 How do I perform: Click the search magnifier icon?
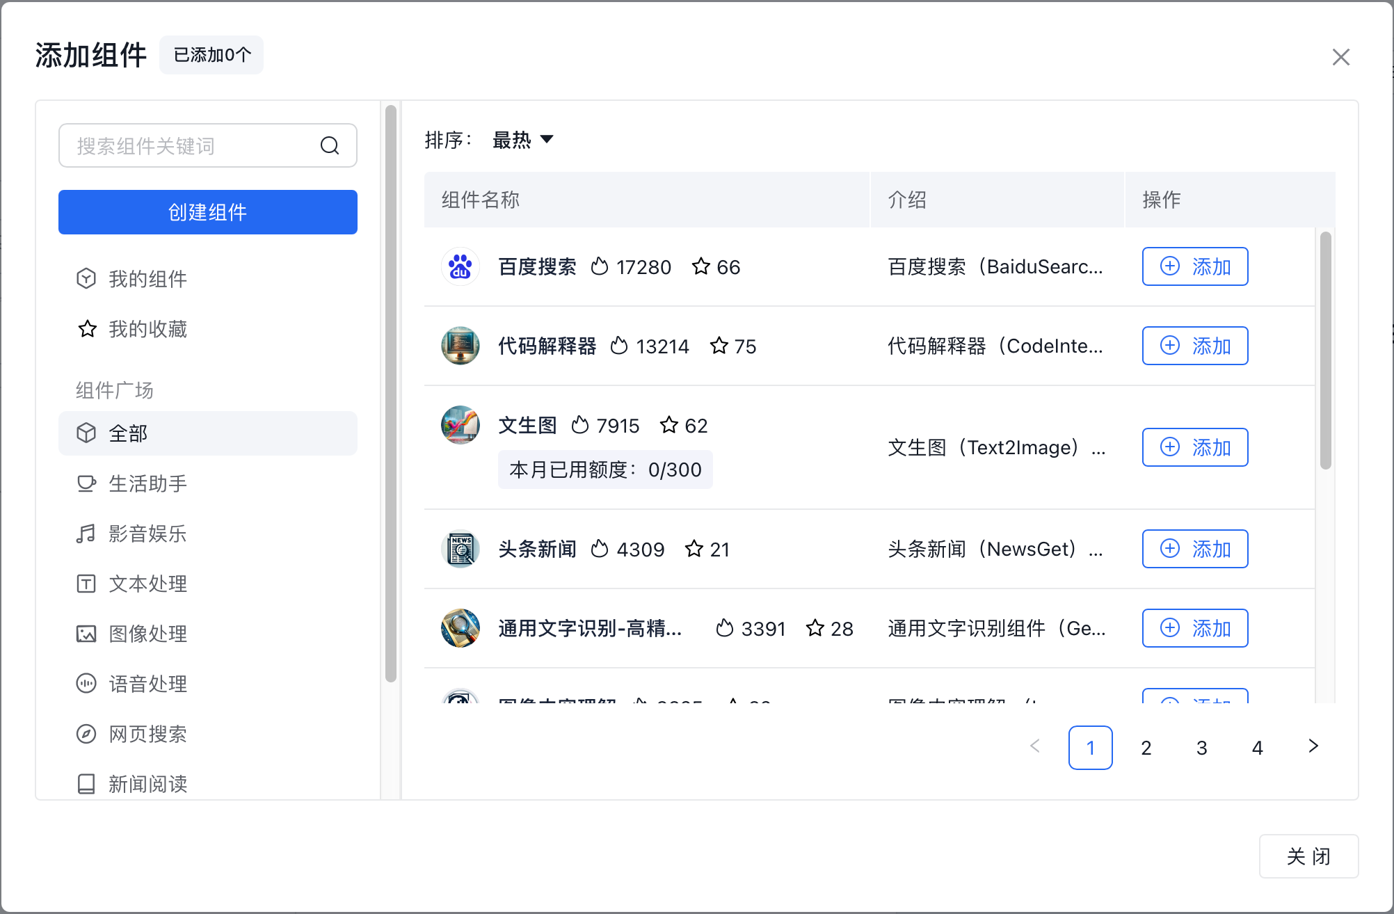(330, 145)
